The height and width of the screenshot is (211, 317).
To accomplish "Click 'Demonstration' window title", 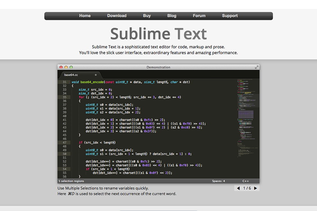I will click(158, 67).
